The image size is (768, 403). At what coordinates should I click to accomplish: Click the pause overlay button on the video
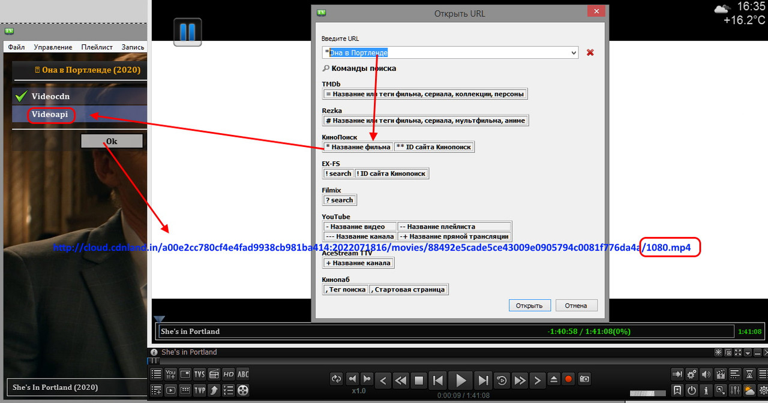[187, 32]
